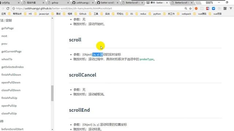The width and height of the screenshot is (234, 131).
Task: Click the scroll section heading
Action: click(x=75, y=40)
